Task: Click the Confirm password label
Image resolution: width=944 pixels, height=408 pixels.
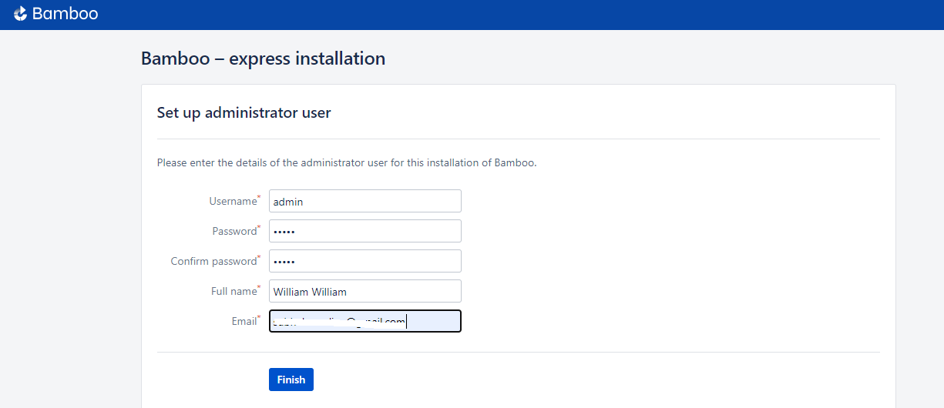Action: (213, 261)
